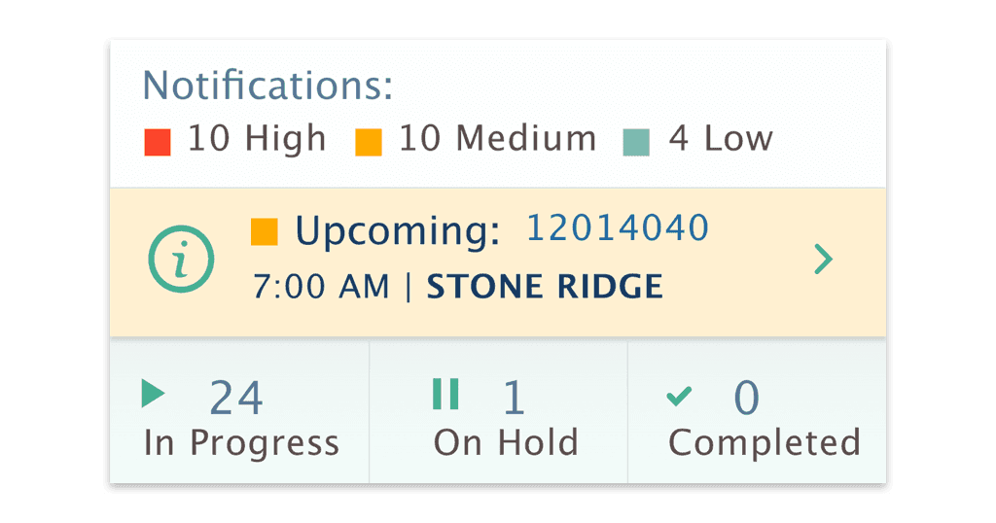Click the Completed checkmark icon

pyautogui.click(x=679, y=395)
